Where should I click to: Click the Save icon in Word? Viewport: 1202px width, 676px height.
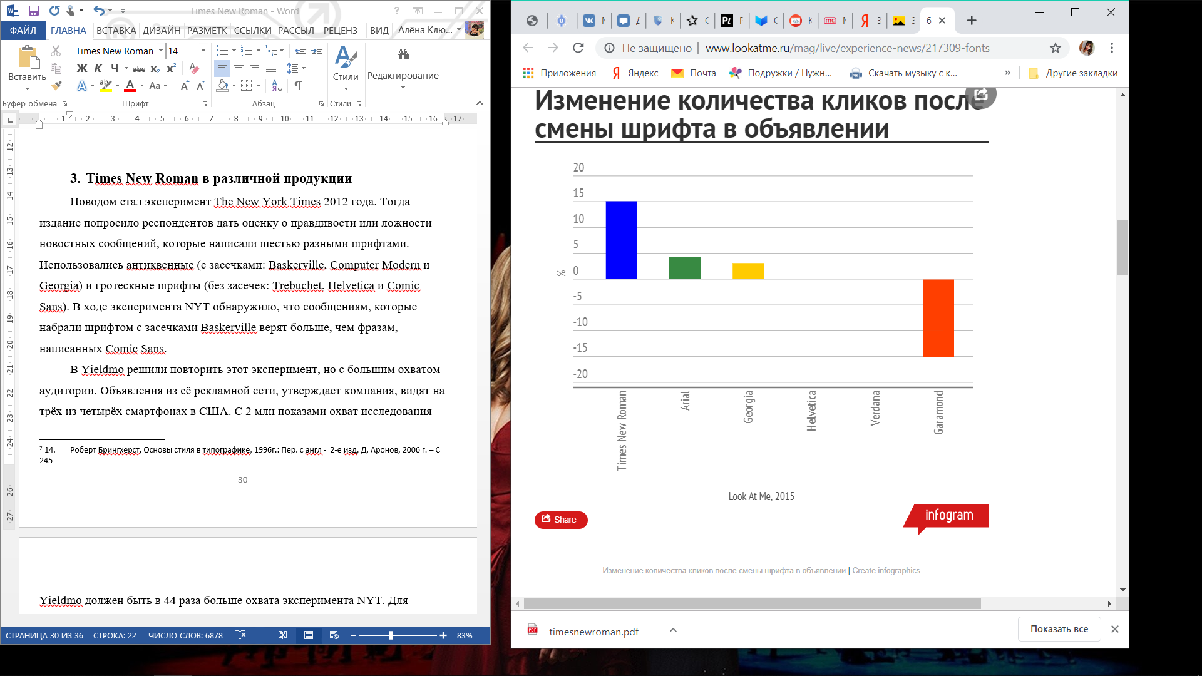pos(34,11)
